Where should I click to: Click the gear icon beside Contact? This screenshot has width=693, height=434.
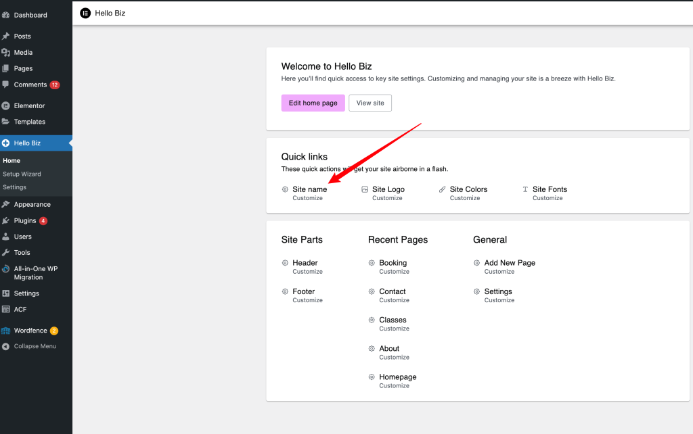tap(372, 291)
